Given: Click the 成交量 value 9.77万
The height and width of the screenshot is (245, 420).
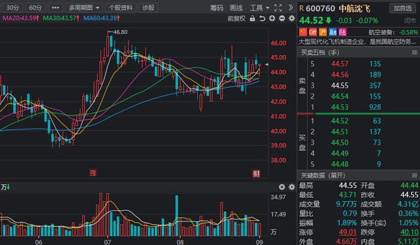Looking at the screenshot, I should point(346,204).
